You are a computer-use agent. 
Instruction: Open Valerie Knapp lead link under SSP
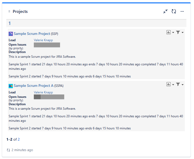[x=43, y=40]
